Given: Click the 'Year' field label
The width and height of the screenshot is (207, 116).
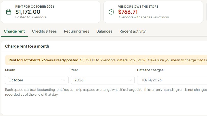Looking at the screenshot, I should point(74,70).
